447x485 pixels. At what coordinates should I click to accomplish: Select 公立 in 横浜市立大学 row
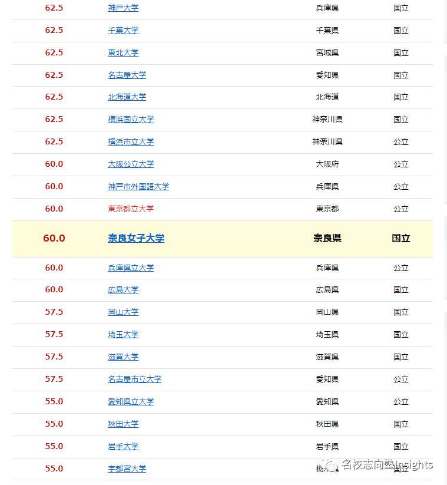point(401,141)
